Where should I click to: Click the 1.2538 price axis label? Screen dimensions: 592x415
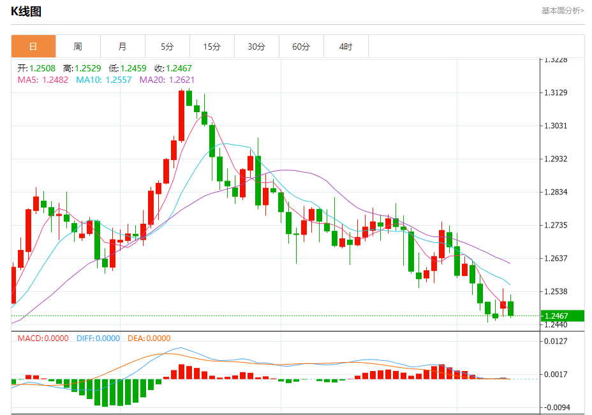point(556,291)
